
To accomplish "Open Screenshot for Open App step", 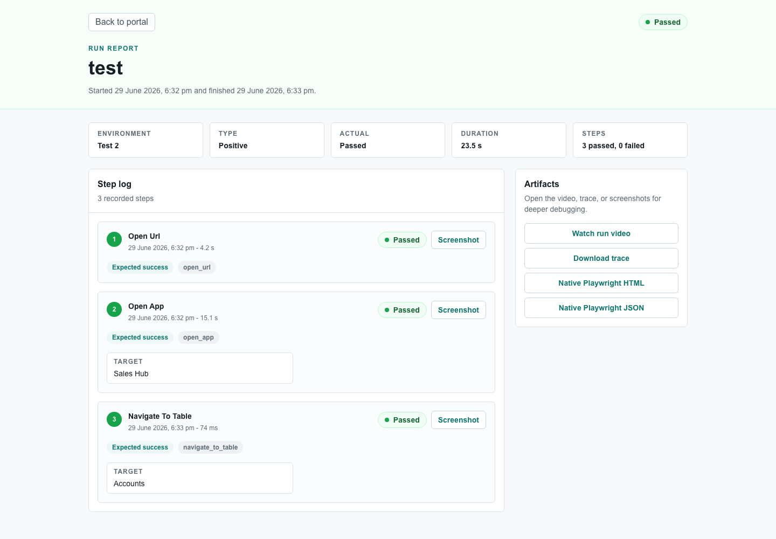I will point(459,310).
